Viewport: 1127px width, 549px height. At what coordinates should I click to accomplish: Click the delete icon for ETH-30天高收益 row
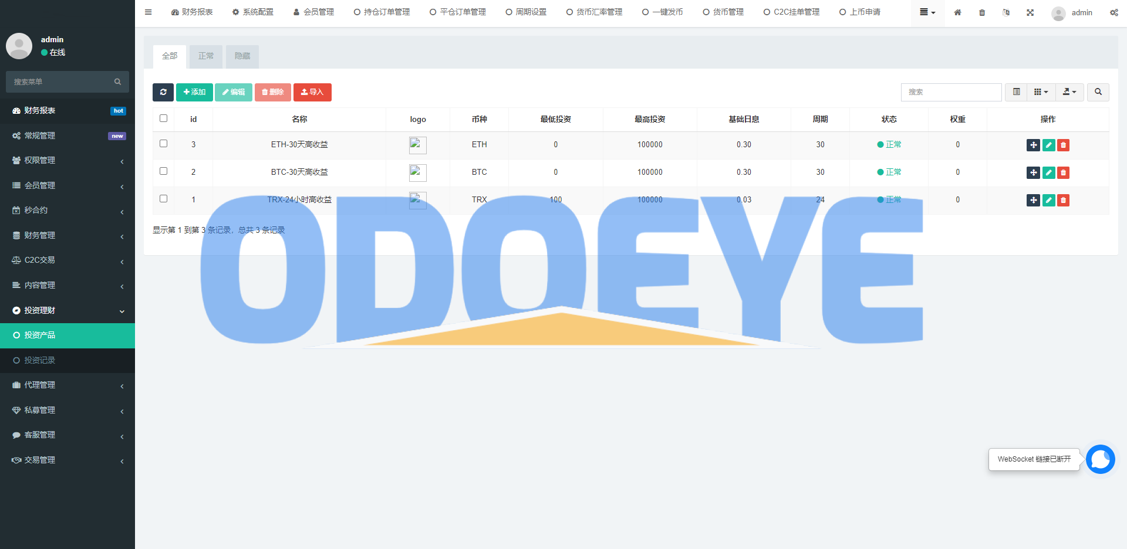(1063, 145)
